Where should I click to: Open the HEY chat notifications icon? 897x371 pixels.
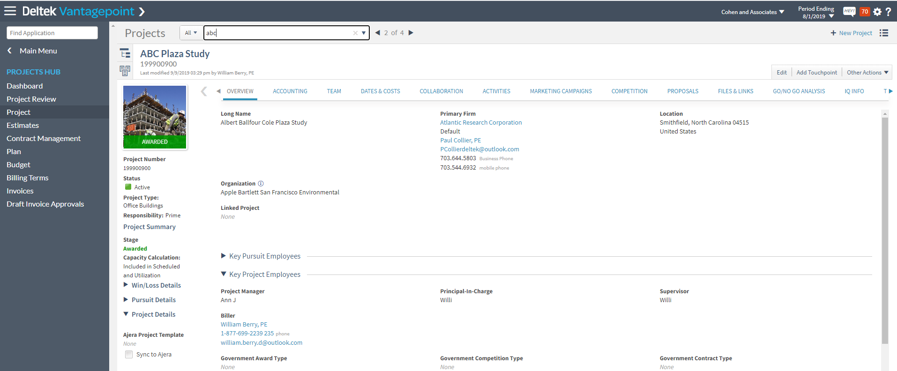(x=849, y=12)
